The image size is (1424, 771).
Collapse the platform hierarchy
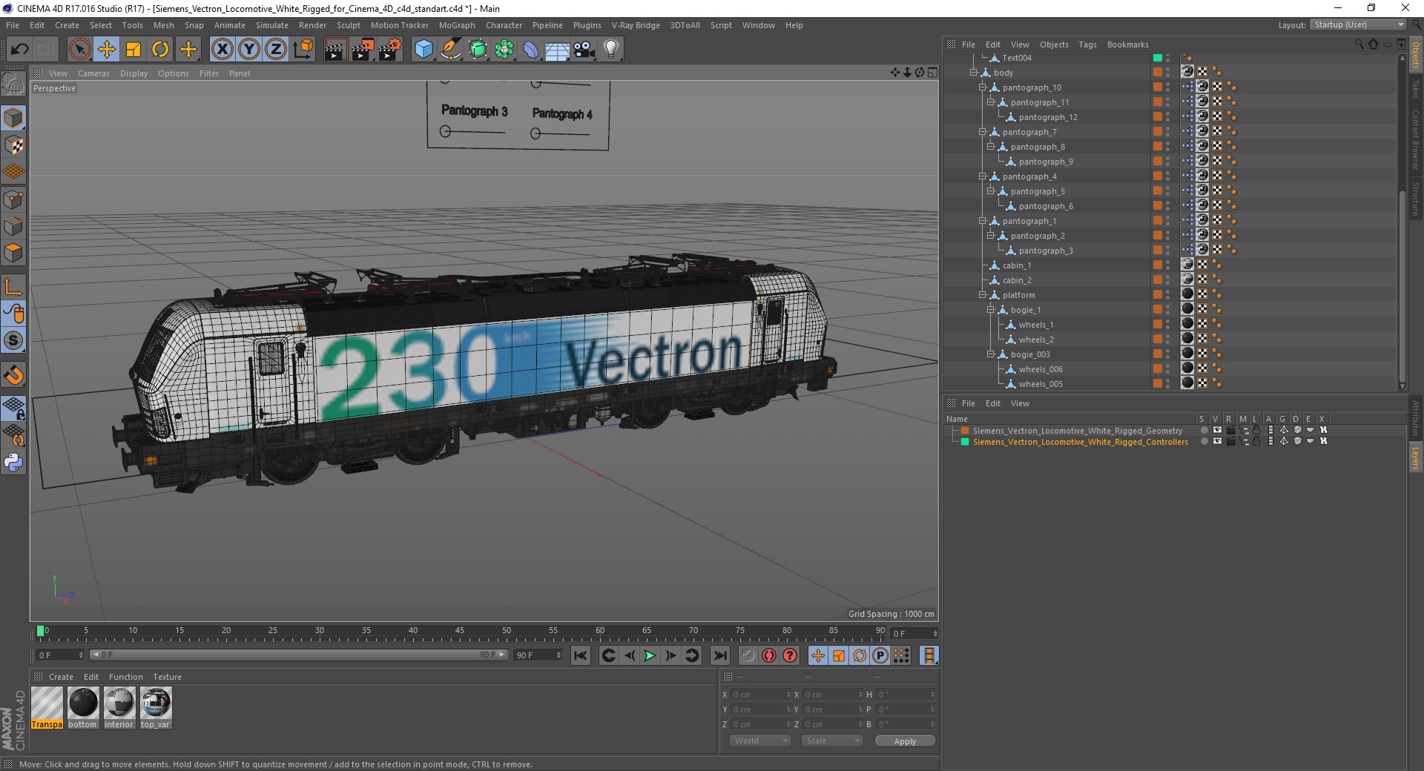point(982,295)
